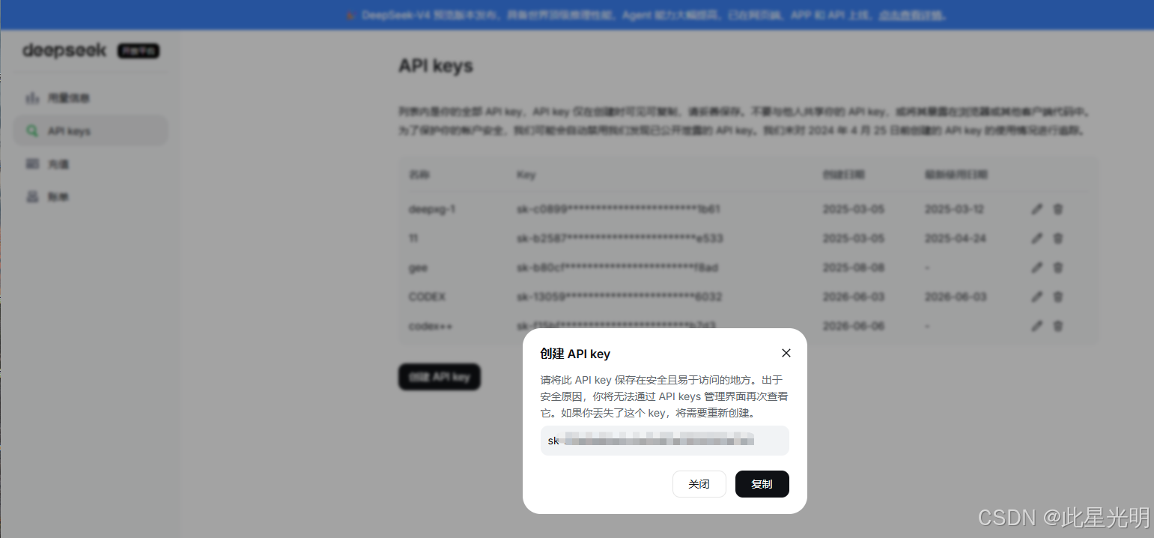Click the 创建 API key dialog title

[575, 354]
